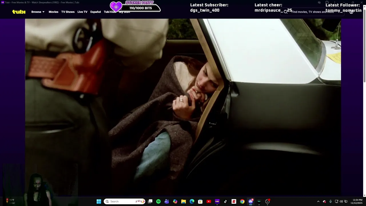Show hidden system tray icons
Viewport: 366px width, 206px height.
[x=318, y=201]
